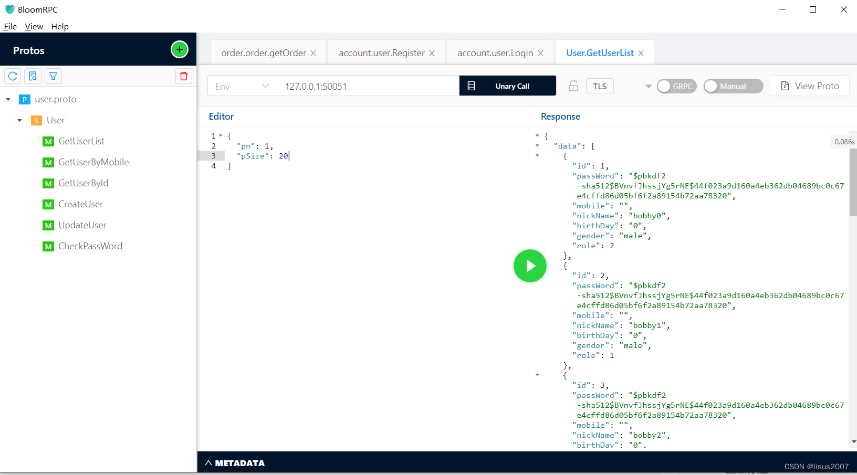Toggle the GRPC switch
This screenshot has width=857, height=475.
(x=676, y=86)
